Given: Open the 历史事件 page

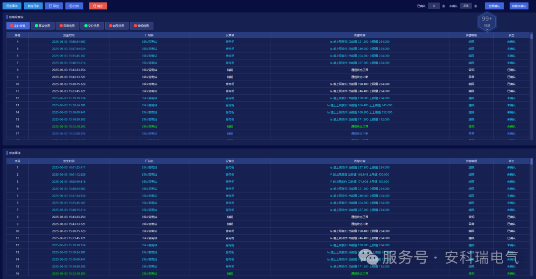Looking at the screenshot, I should (12, 6).
